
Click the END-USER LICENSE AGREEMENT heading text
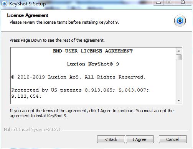coord(93,51)
